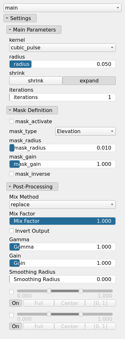Click the mask_radius slider showing 0.010
The width and height of the screenshot is (125, 339).
click(62, 148)
